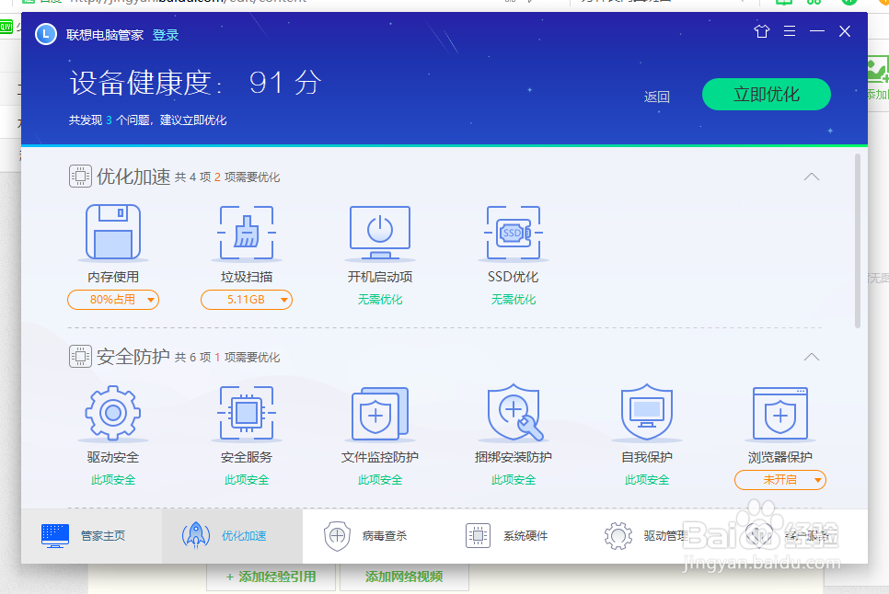The height and width of the screenshot is (594, 889).
Task: Click 添加经验引用 button in browser window
Action: tap(271, 577)
